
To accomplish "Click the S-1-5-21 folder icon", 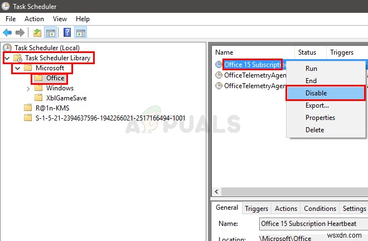I will pyautogui.click(x=28, y=118).
